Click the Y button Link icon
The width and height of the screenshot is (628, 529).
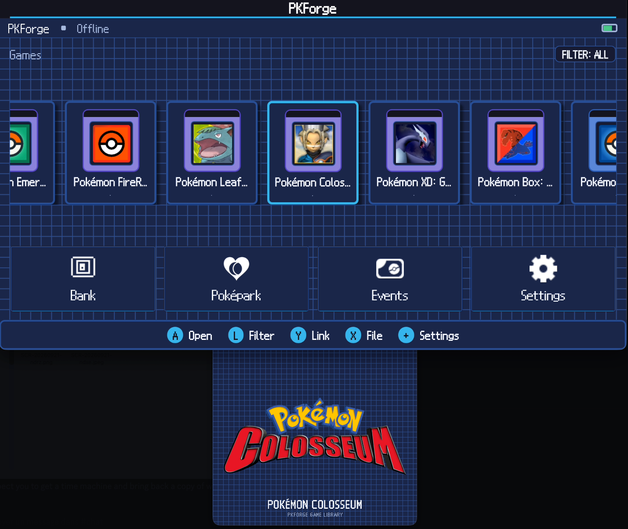tap(298, 336)
